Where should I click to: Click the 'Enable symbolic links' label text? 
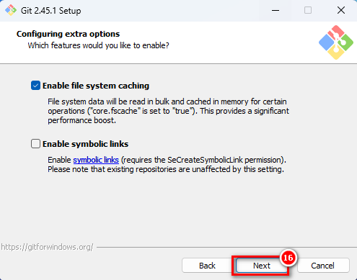[85, 144]
